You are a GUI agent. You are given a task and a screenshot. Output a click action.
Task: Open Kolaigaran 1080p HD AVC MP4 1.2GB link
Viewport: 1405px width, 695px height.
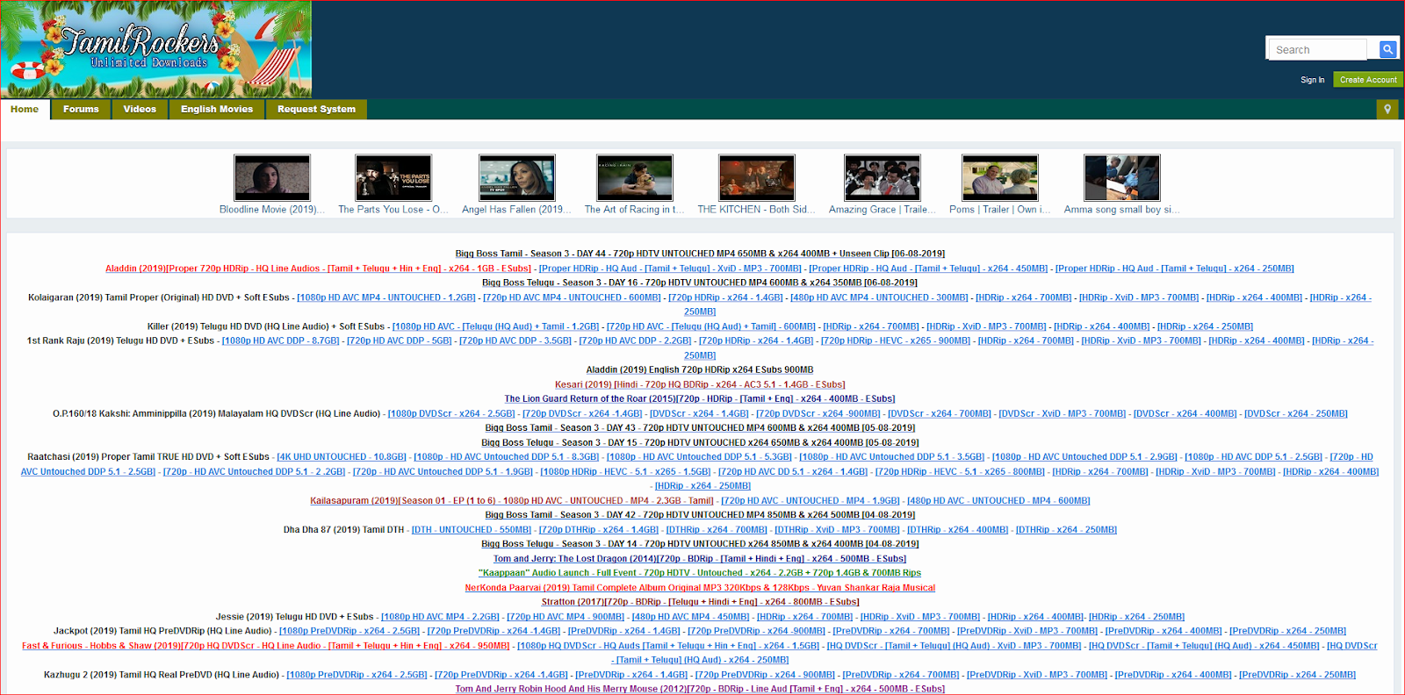pos(386,297)
